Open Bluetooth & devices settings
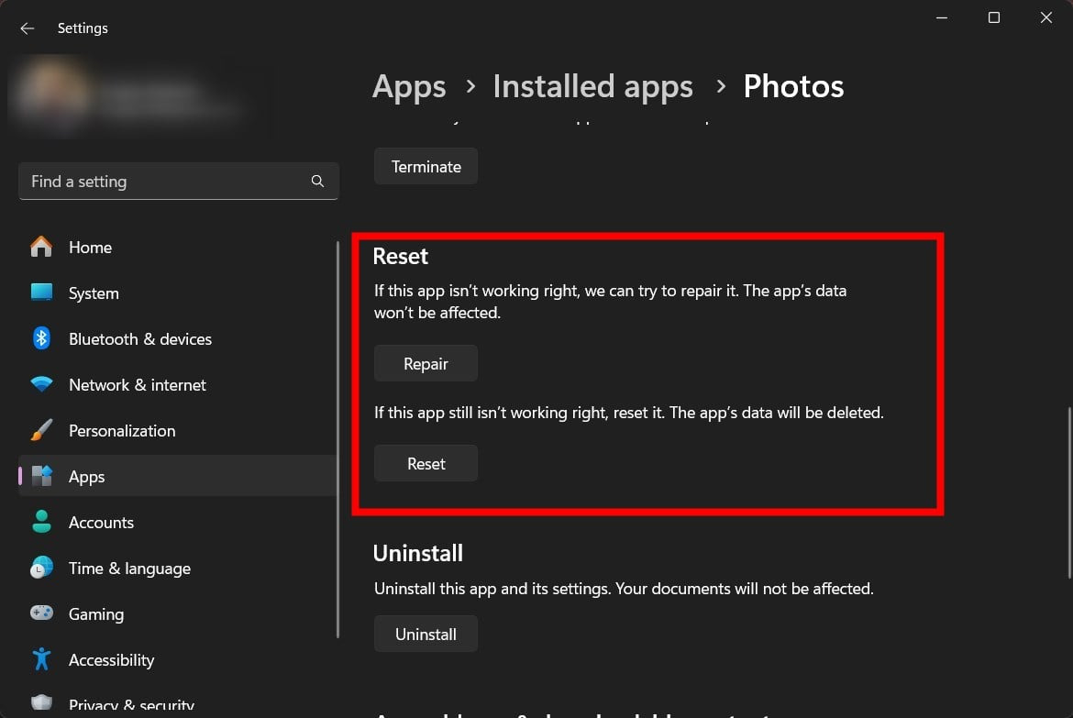This screenshot has height=718, width=1073. point(177,338)
